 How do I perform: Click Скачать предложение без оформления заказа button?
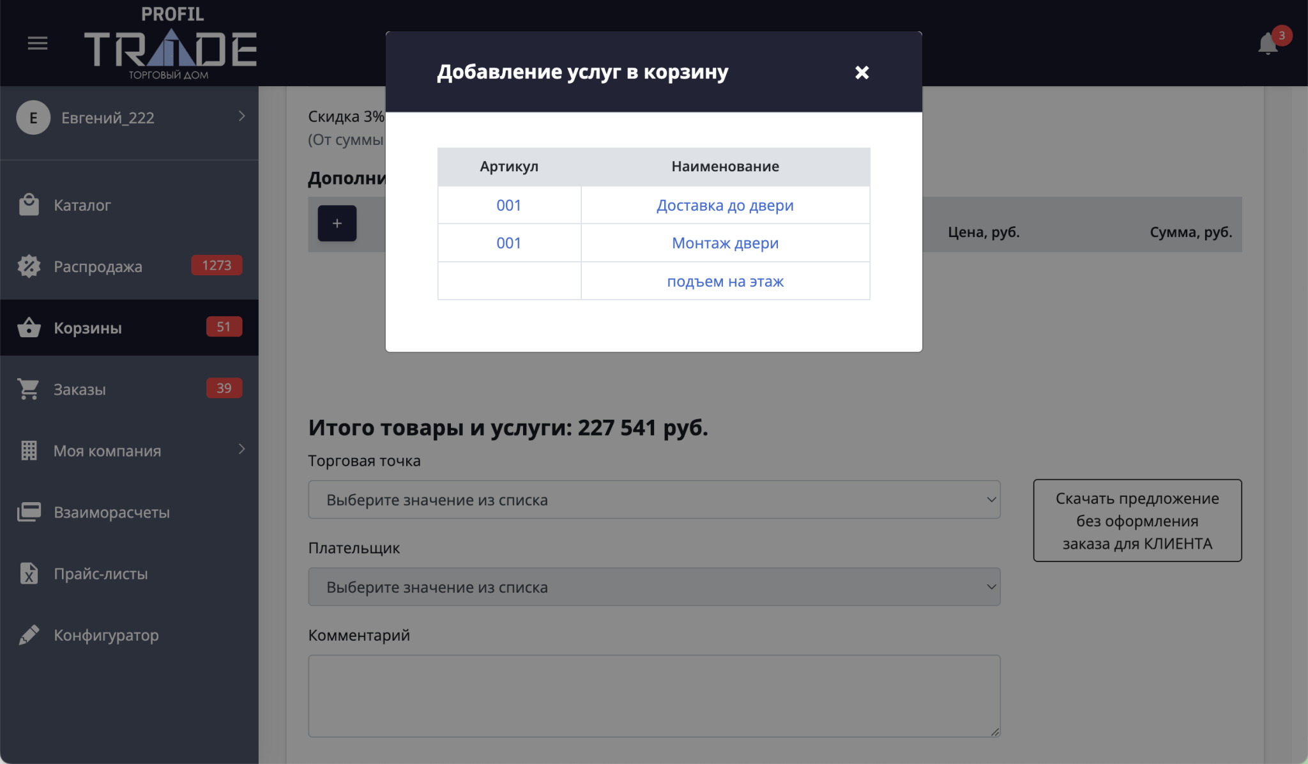coord(1137,521)
